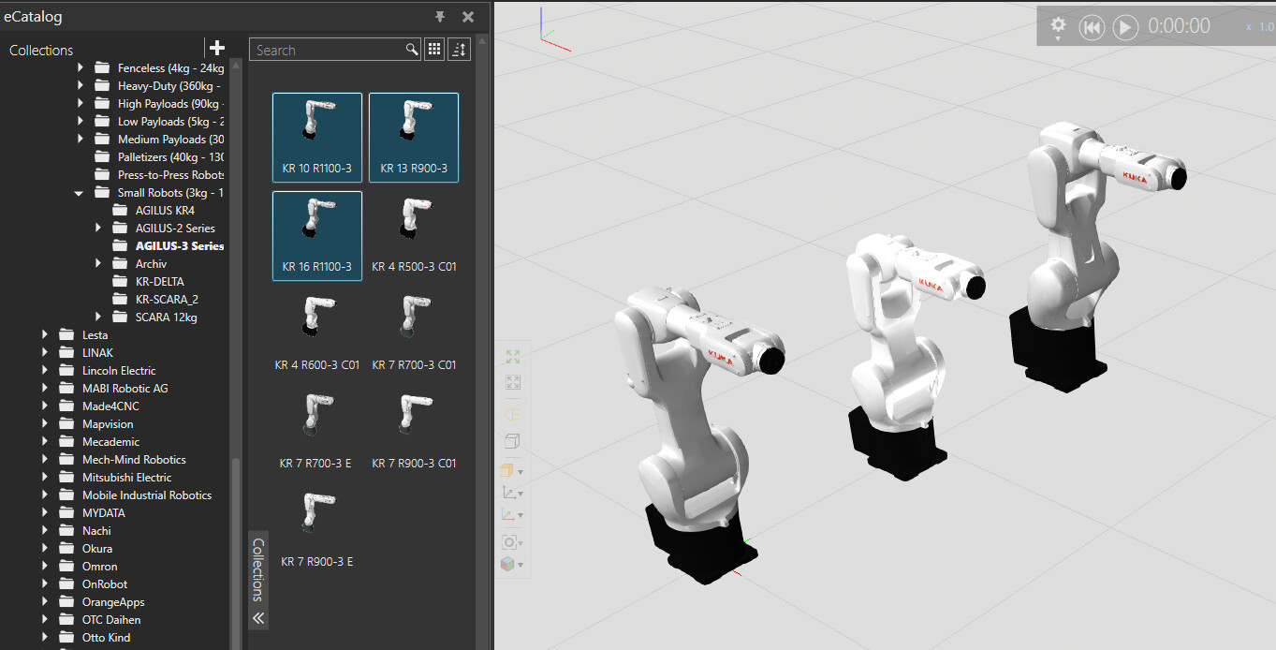Click the green Fill View zoom icon

(x=512, y=357)
